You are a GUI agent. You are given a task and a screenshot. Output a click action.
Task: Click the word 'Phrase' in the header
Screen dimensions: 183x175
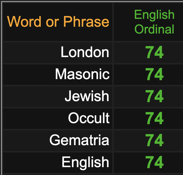pos(86,21)
